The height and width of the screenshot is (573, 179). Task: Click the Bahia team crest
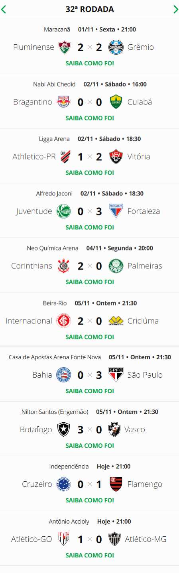coord(63,375)
